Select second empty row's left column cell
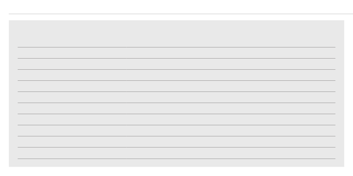This screenshot has height=176, width=353. pyautogui.click(x=72, y=64)
